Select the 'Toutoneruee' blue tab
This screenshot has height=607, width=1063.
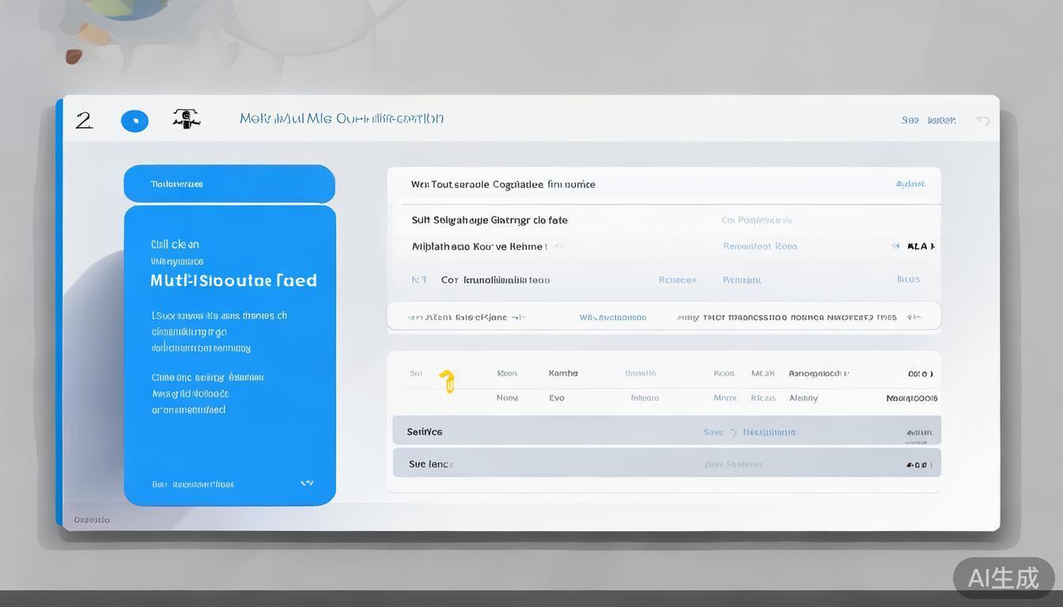[x=229, y=184]
